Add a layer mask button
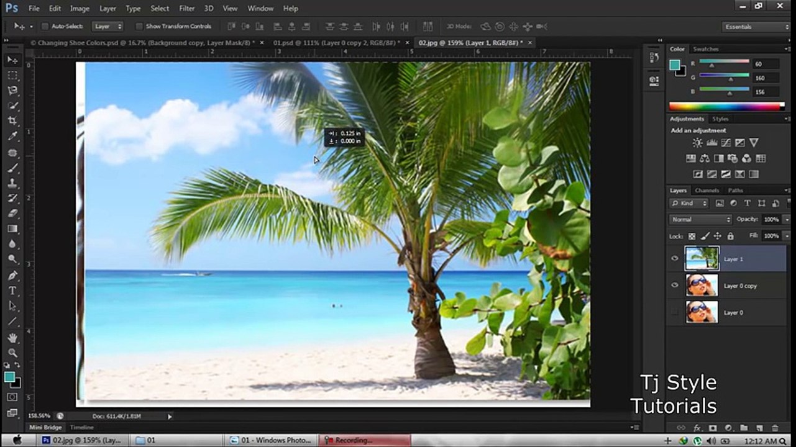The height and width of the screenshot is (447, 796). (x=713, y=428)
